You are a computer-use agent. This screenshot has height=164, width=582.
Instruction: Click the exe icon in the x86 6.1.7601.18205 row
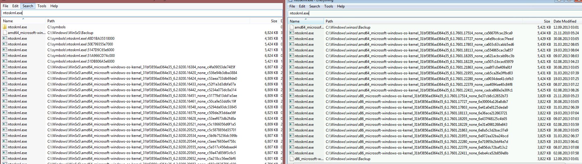pyautogui.click(x=292, y=119)
